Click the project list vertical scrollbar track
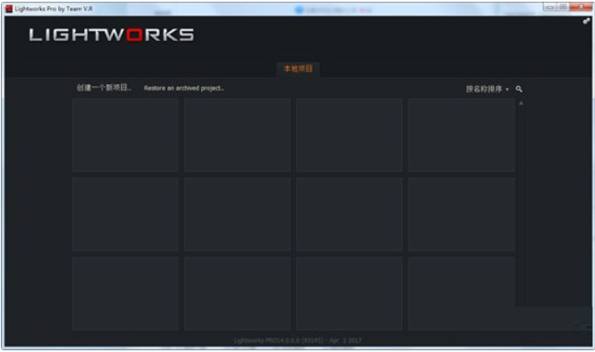 (521, 208)
